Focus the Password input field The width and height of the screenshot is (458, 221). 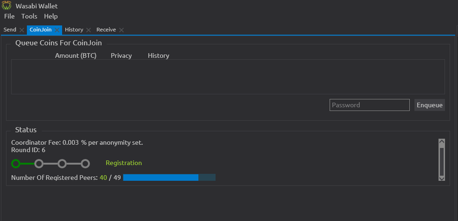[x=369, y=105]
